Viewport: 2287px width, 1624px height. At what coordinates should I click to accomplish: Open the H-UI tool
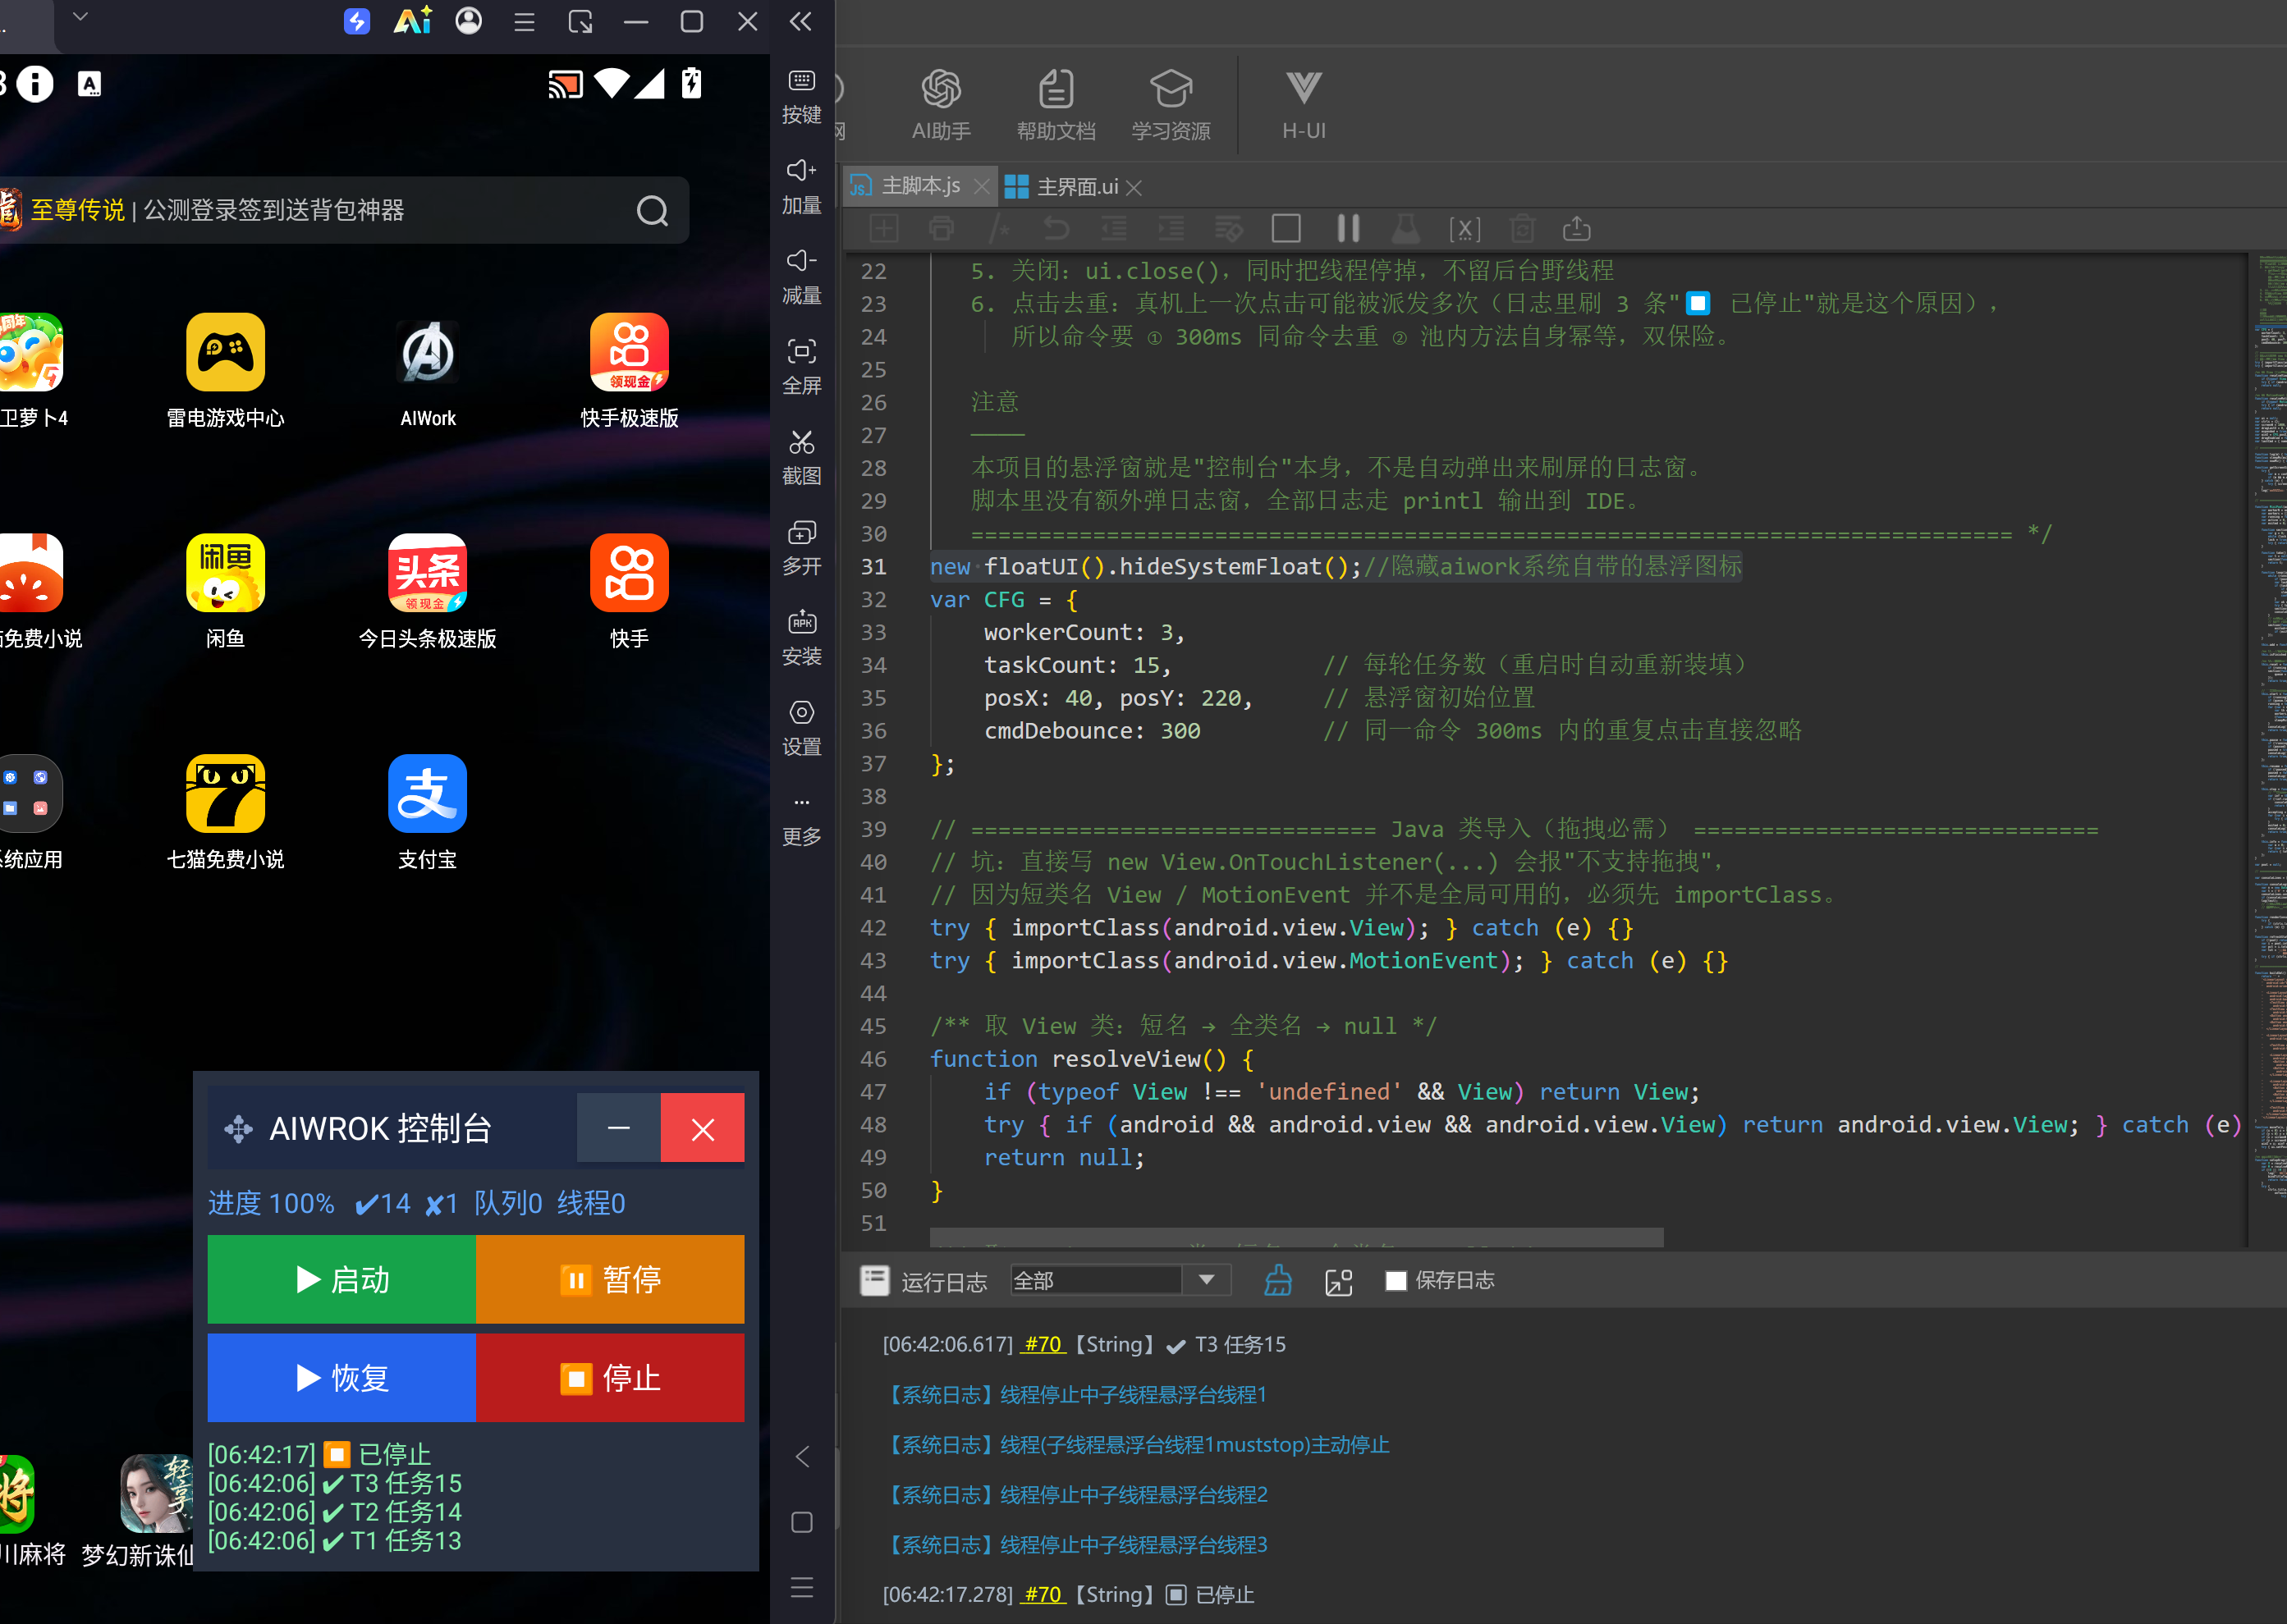(x=1304, y=105)
